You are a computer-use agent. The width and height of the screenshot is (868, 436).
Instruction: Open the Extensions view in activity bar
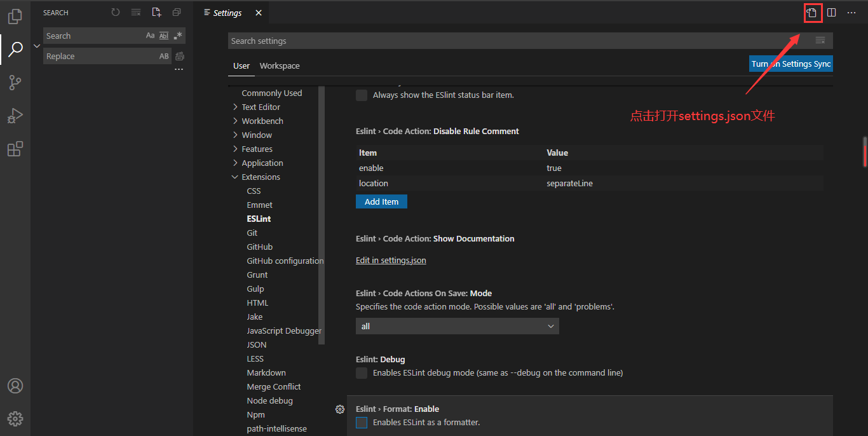pyautogui.click(x=15, y=149)
